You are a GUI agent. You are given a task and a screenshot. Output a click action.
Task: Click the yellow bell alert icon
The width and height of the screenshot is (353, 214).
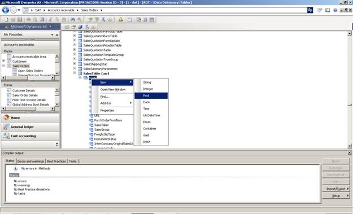pyautogui.click(x=121, y=20)
